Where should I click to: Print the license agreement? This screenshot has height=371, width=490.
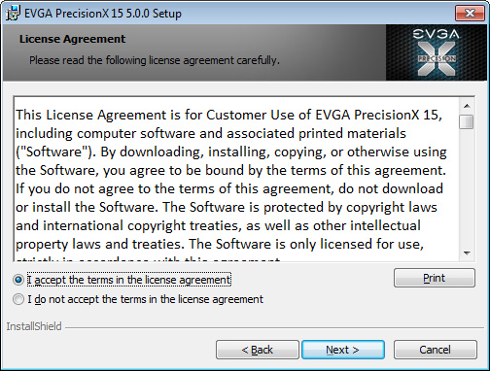[x=435, y=278]
